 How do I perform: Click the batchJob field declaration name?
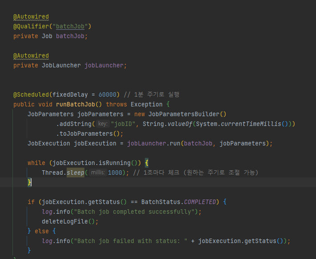click(x=70, y=36)
